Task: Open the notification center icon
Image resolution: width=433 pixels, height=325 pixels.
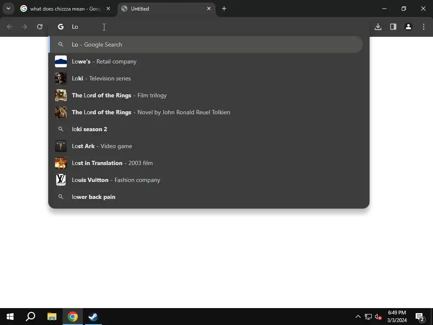Action: 420,317
